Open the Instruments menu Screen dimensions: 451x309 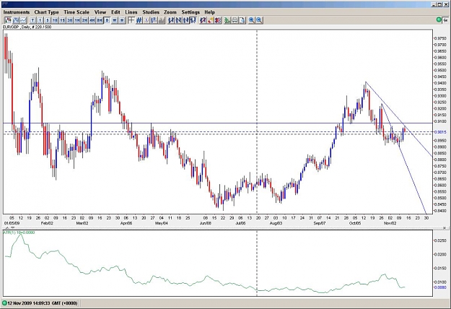tap(17, 12)
